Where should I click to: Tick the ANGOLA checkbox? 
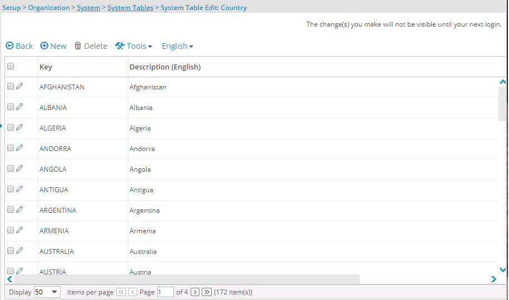coord(11,168)
